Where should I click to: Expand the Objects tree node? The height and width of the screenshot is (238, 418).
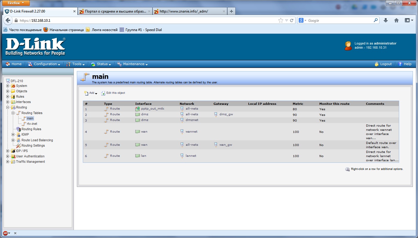click(x=8, y=91)
